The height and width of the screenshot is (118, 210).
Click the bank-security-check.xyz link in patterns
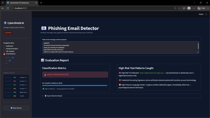(x=152, y=73)
